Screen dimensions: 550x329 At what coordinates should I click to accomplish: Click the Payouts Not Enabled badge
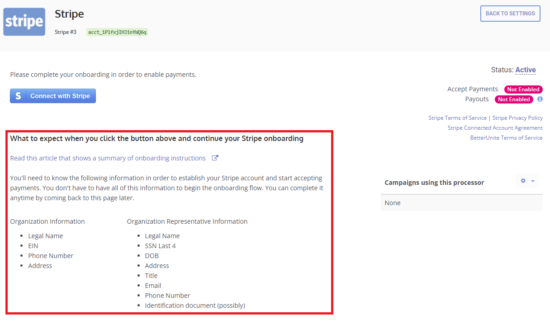513,99
